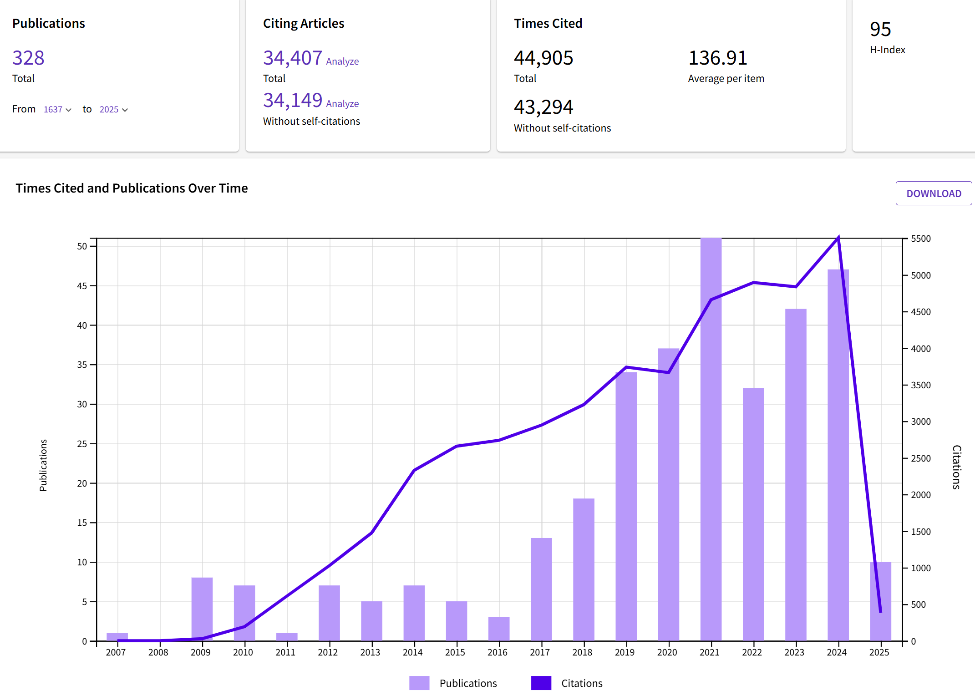Click the Citing Articles heading
The height and width of the screenshot is (691, 975).
click(304, 23)
